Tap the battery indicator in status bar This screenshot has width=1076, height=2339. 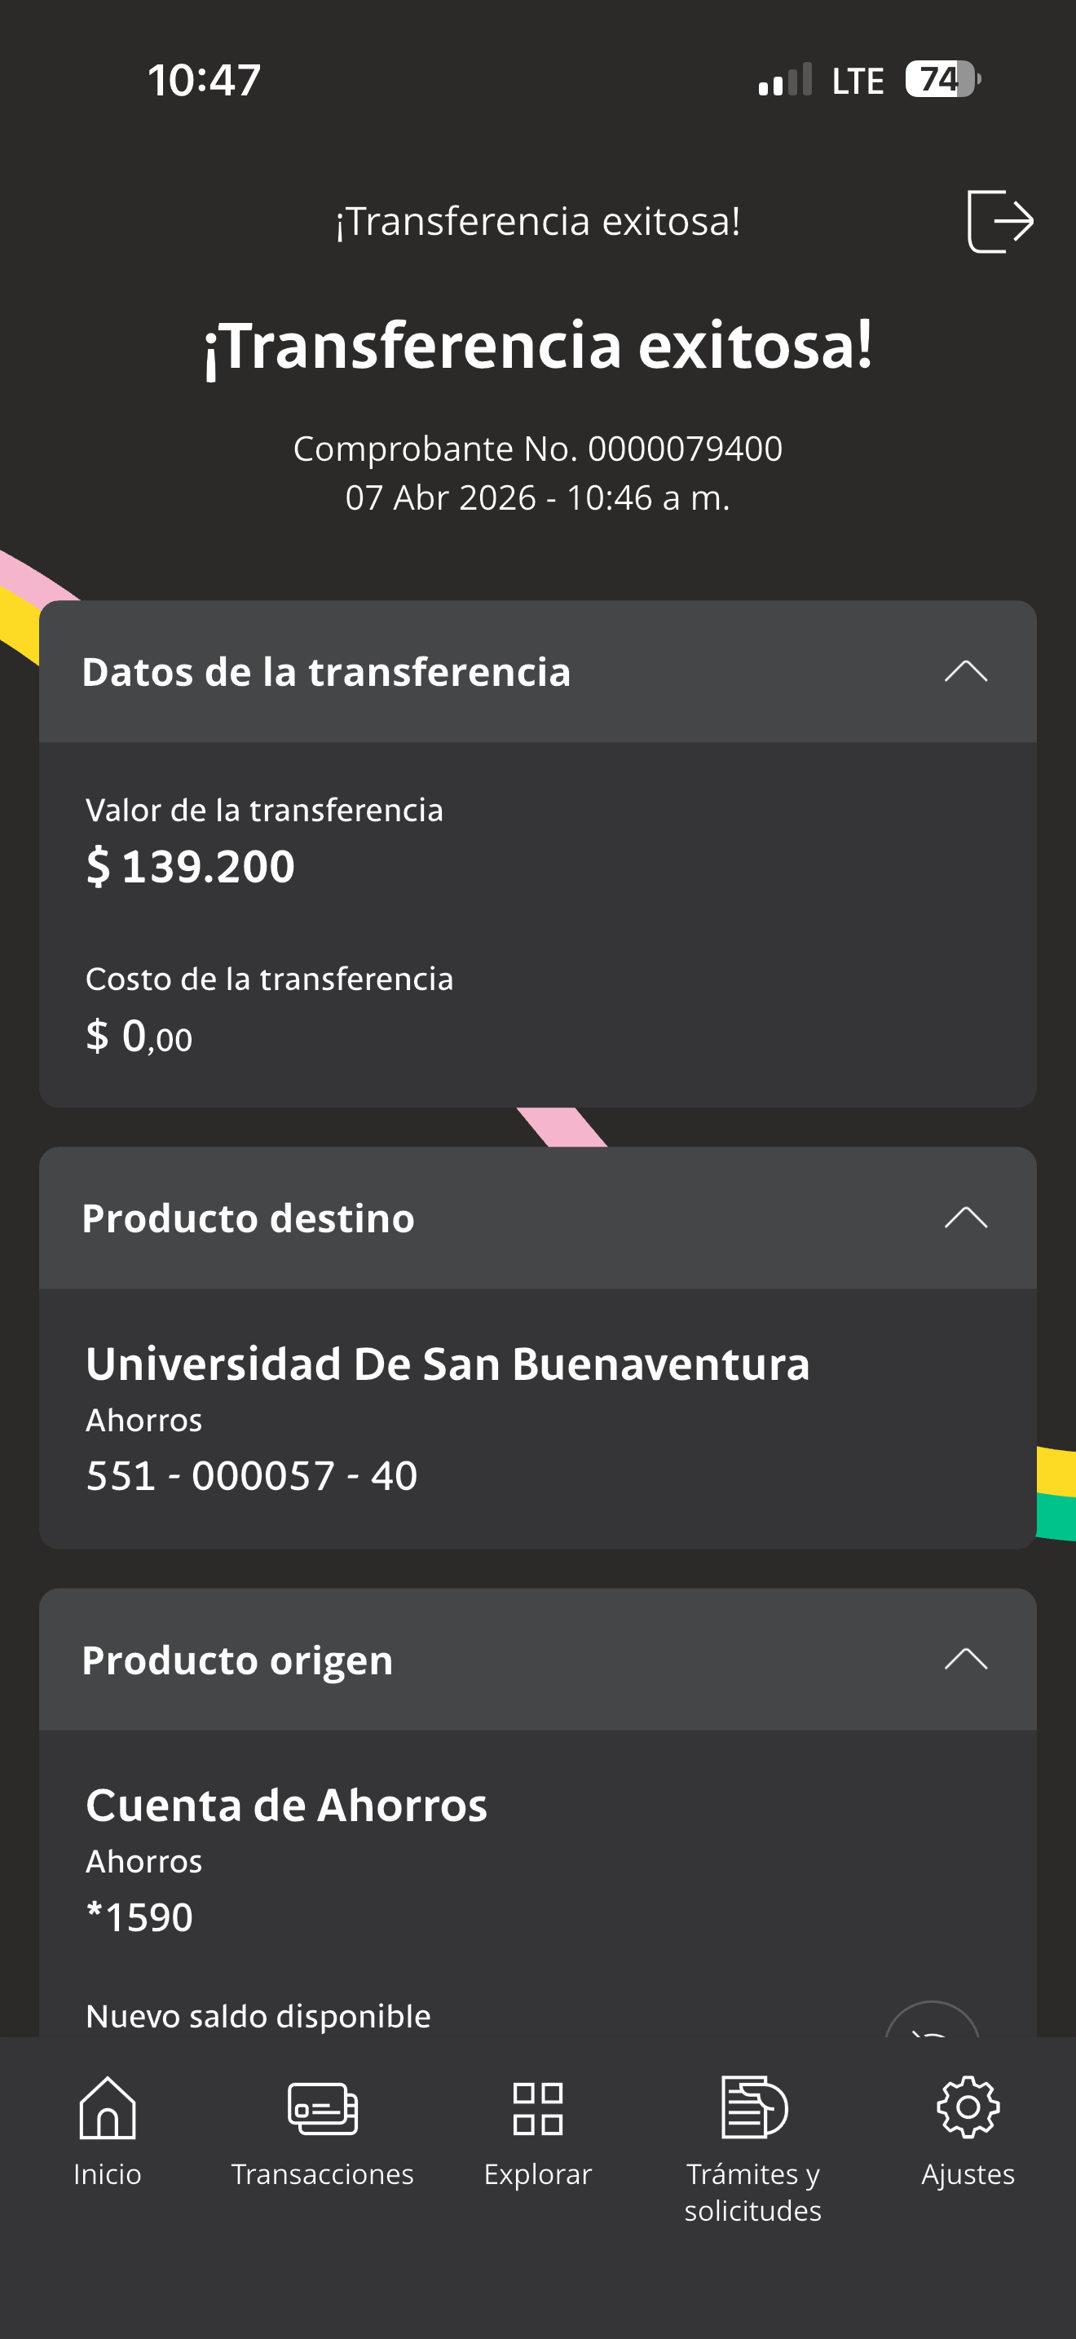942,79
